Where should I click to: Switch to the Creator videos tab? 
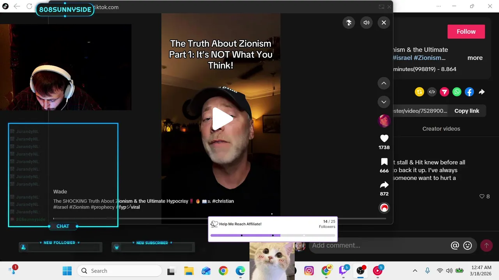click(441, 129)
